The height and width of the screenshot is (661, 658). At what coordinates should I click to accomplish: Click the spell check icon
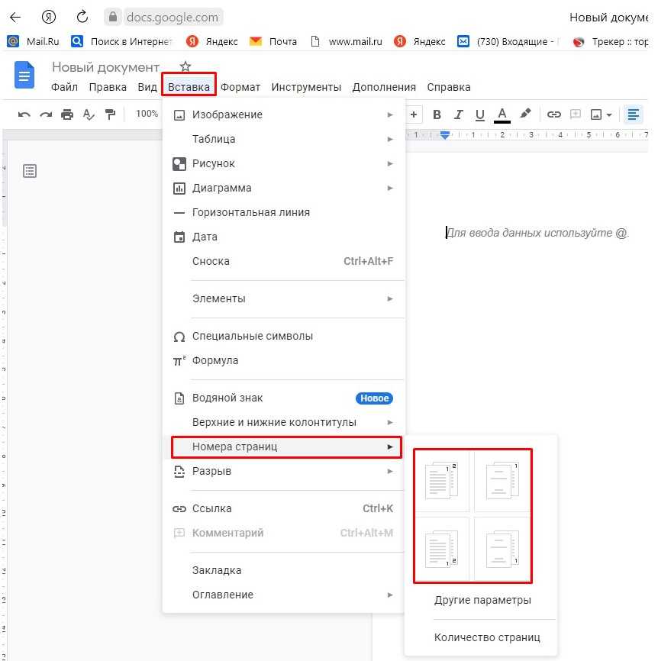(x=89, y=114)
